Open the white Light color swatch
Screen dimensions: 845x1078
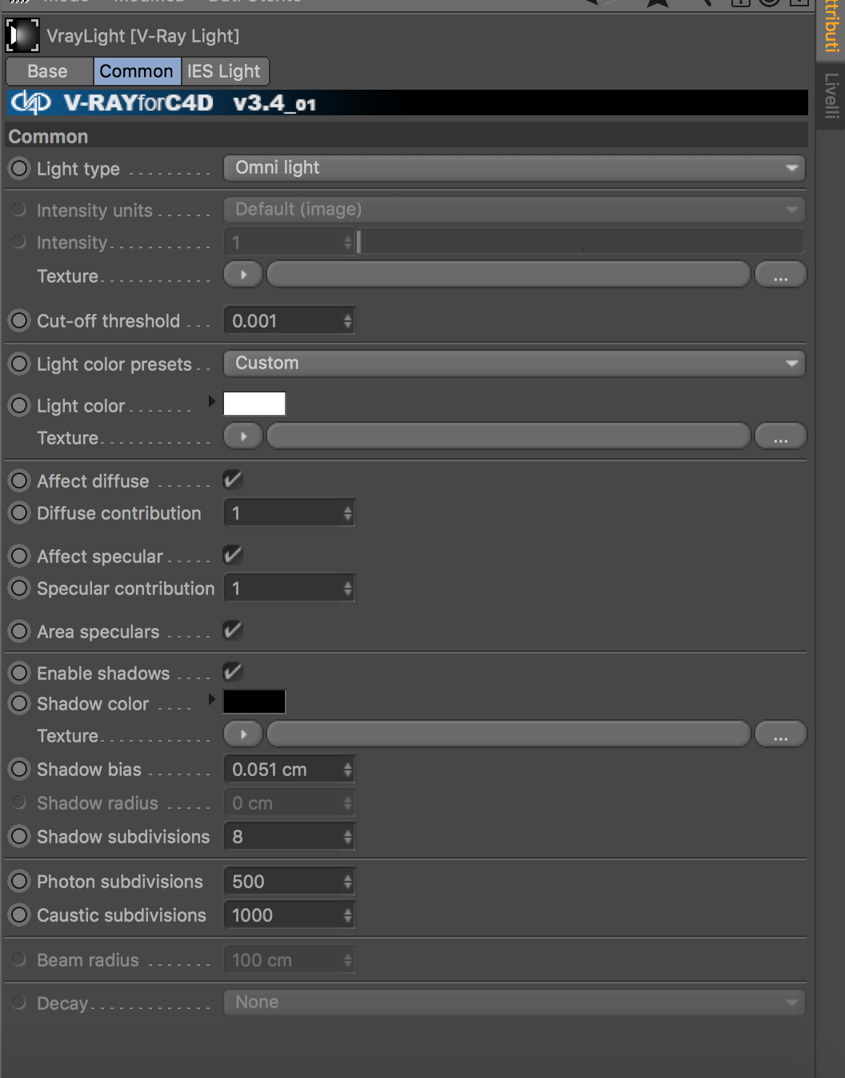point(254,404)
